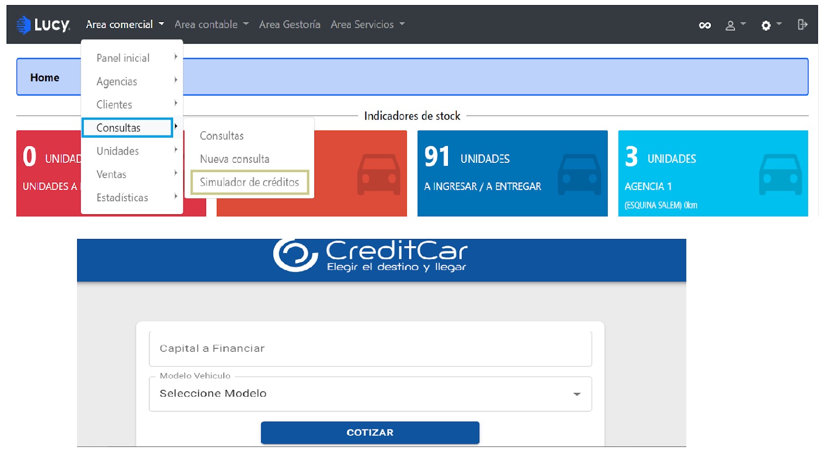Screen dimensions: 822x449
Task: Expand the Panel inicial submenu
Action: [132, 58]
